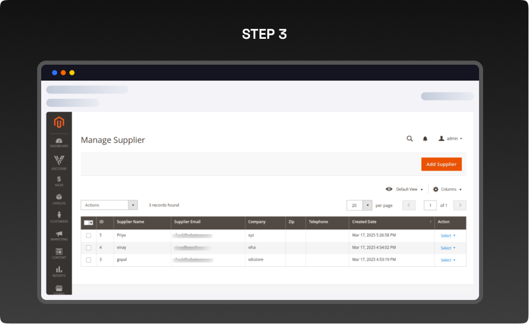Viewport: 529px width, 324px height.
Task: Check the box for supplier Priya
Action: [x=89, y=235]
